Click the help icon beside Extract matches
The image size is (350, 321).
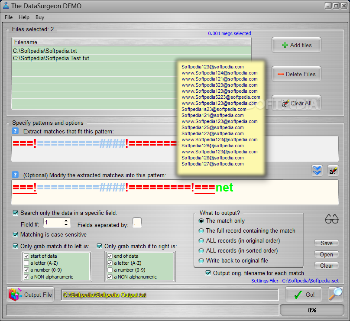pyautogui.click(x=15, y=131)
